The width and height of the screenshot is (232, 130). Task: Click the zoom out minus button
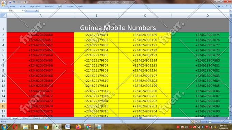click(x=210, y=121)
